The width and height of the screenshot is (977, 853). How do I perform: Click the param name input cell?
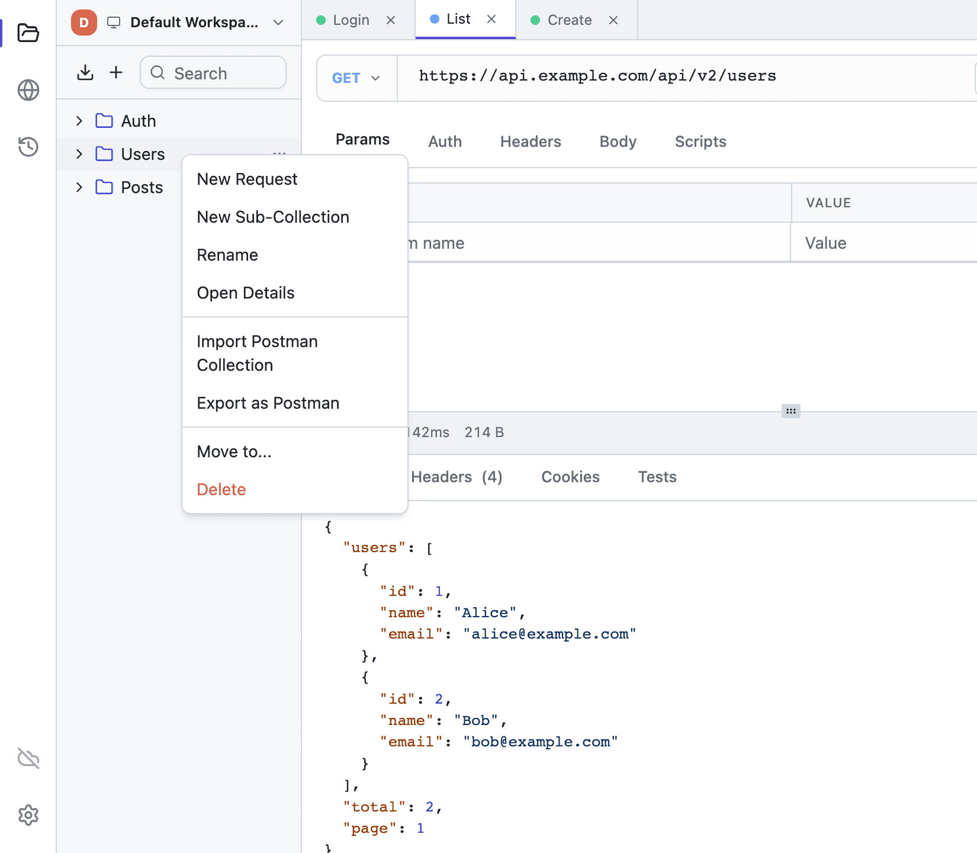[599, 243]
